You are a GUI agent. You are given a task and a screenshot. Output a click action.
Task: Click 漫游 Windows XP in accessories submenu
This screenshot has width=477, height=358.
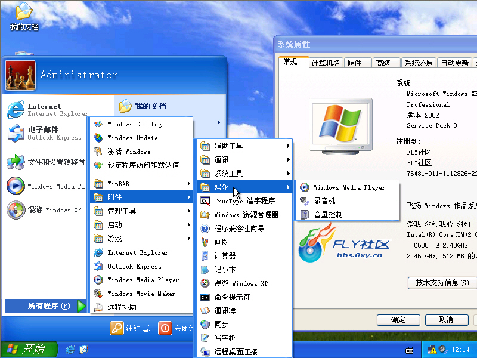point(244,283)
